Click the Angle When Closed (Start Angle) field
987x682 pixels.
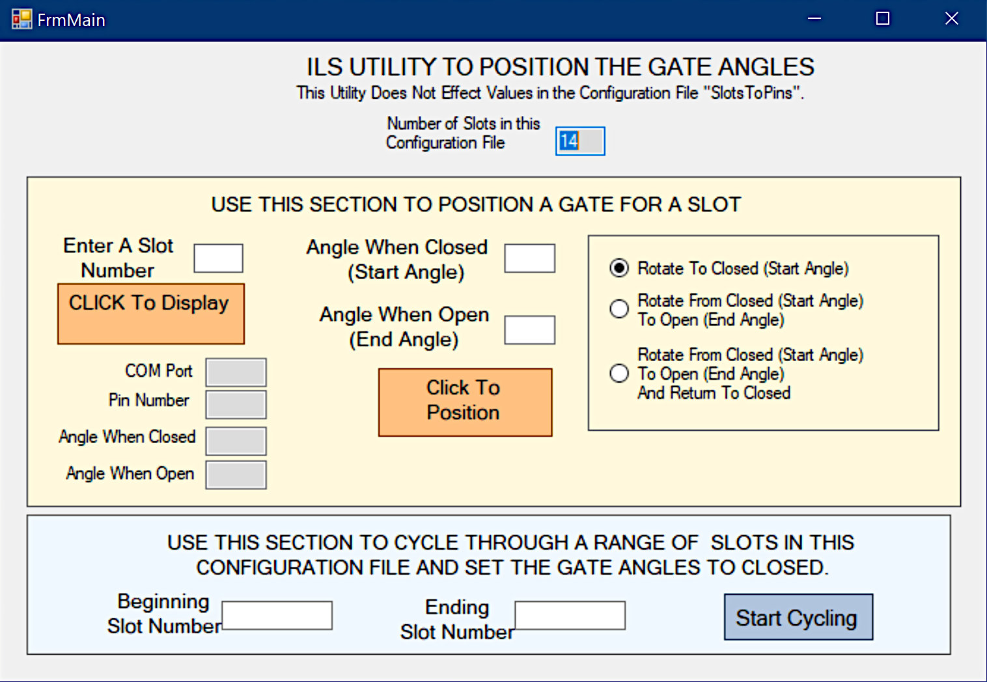pos(530,258)
